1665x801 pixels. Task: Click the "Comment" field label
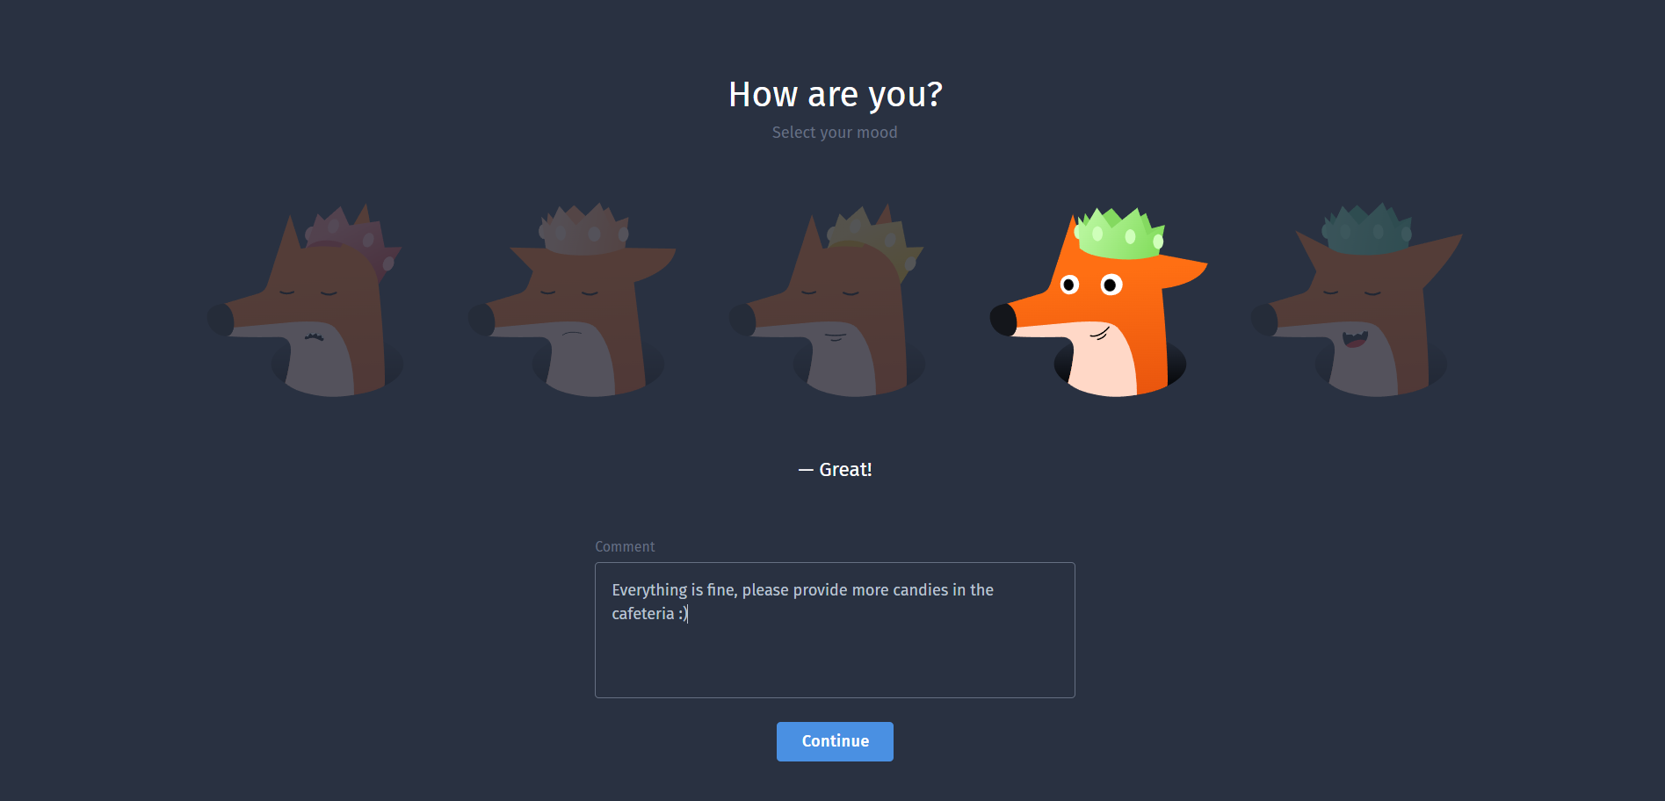click(625, 546)
